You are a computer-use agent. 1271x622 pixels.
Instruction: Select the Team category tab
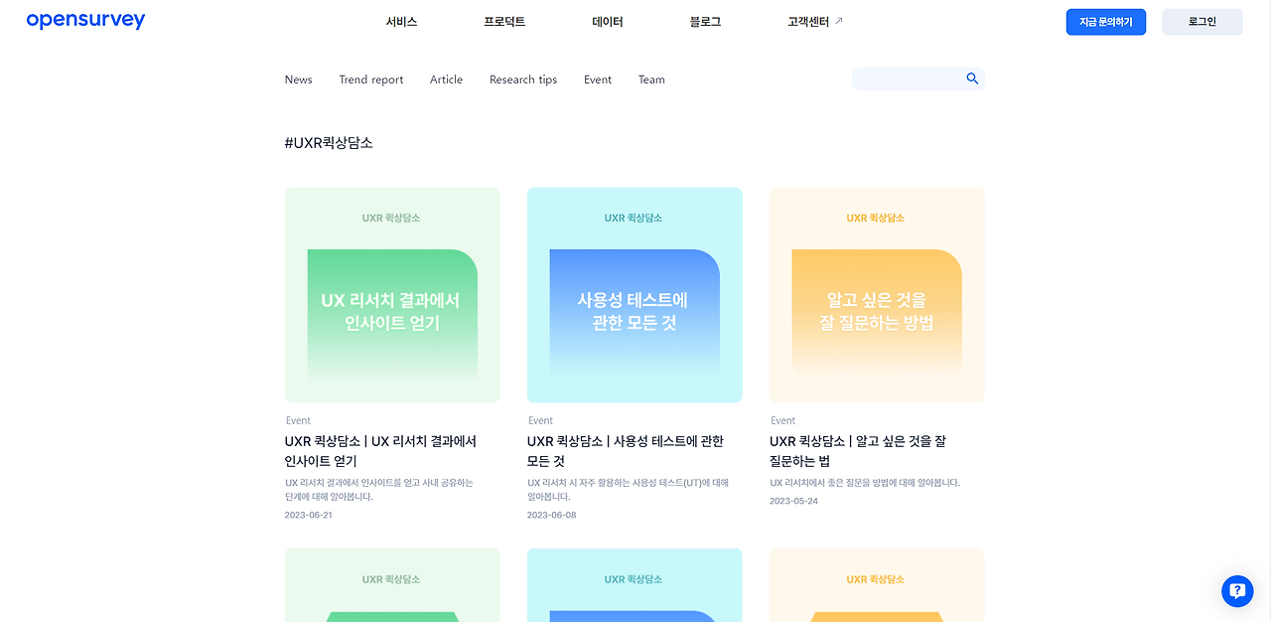pyautogui.click(x=651, y=79)
